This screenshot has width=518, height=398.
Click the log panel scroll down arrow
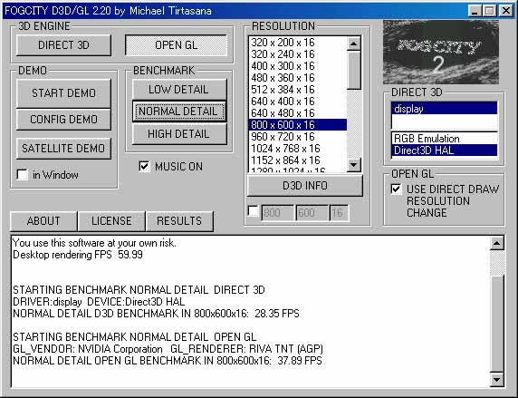497,380
